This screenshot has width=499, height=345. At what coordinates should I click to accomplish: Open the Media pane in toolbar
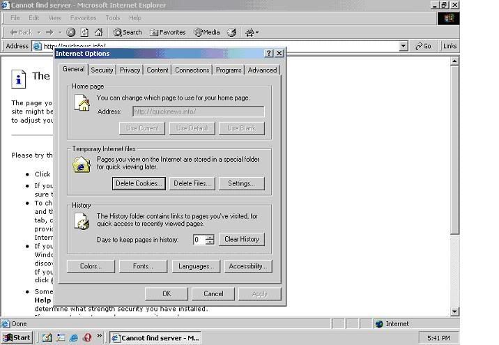207,33
